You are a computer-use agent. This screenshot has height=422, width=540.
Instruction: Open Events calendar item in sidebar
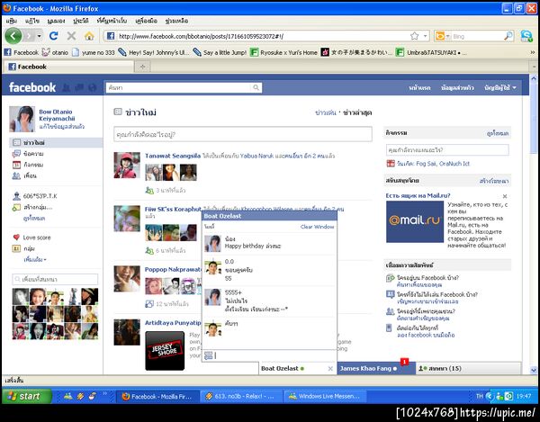pos(28,165)
